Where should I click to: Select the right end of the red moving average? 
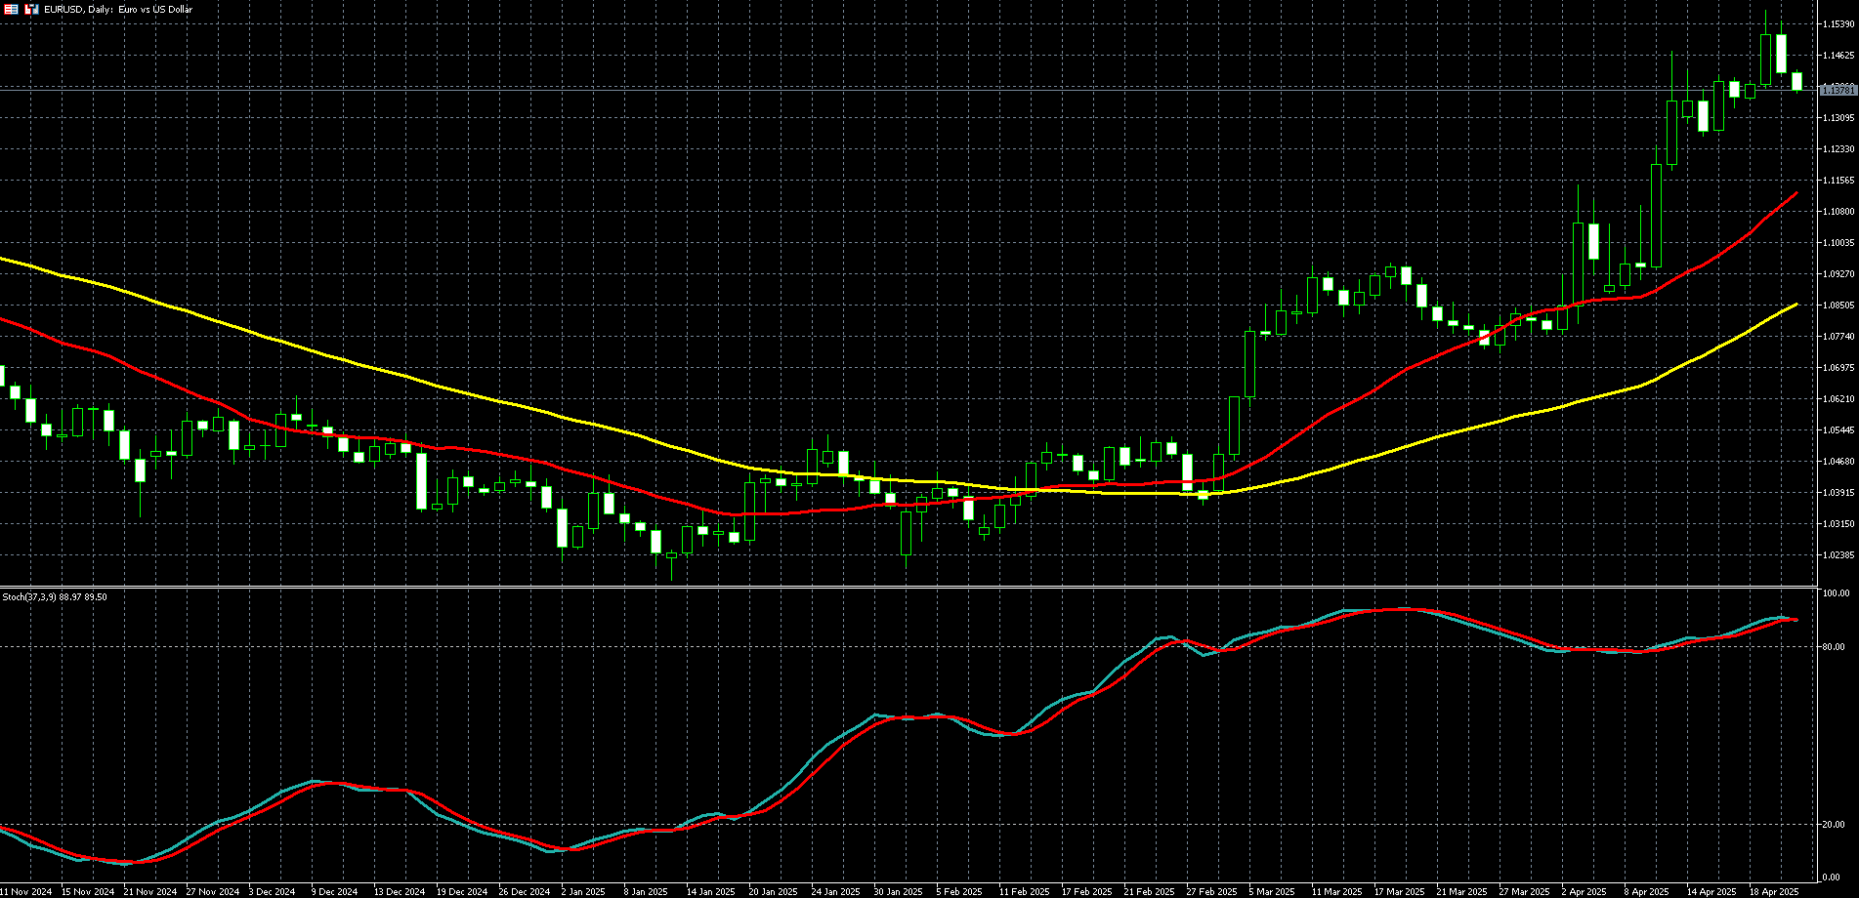pyautogui.click(x=1795, y=195)
